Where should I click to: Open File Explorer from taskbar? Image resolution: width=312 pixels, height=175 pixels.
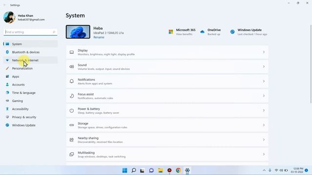point(160,170)
